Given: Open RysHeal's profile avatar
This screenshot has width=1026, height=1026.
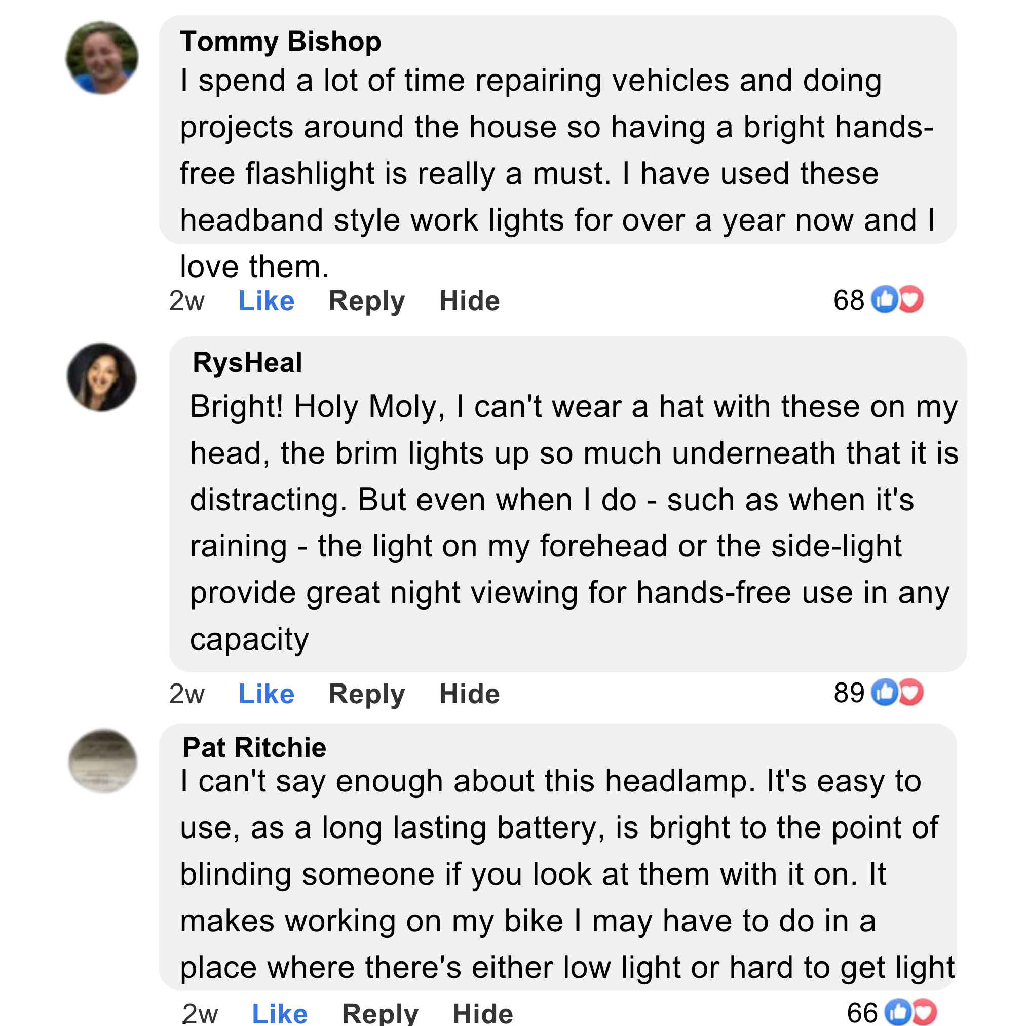Looking at the screenshot, I should click(x=101, y=377).
